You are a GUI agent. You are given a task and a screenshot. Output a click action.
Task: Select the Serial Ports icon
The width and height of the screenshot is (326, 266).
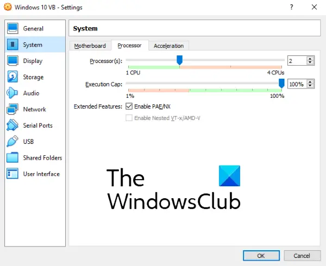(x=12, y=125)
